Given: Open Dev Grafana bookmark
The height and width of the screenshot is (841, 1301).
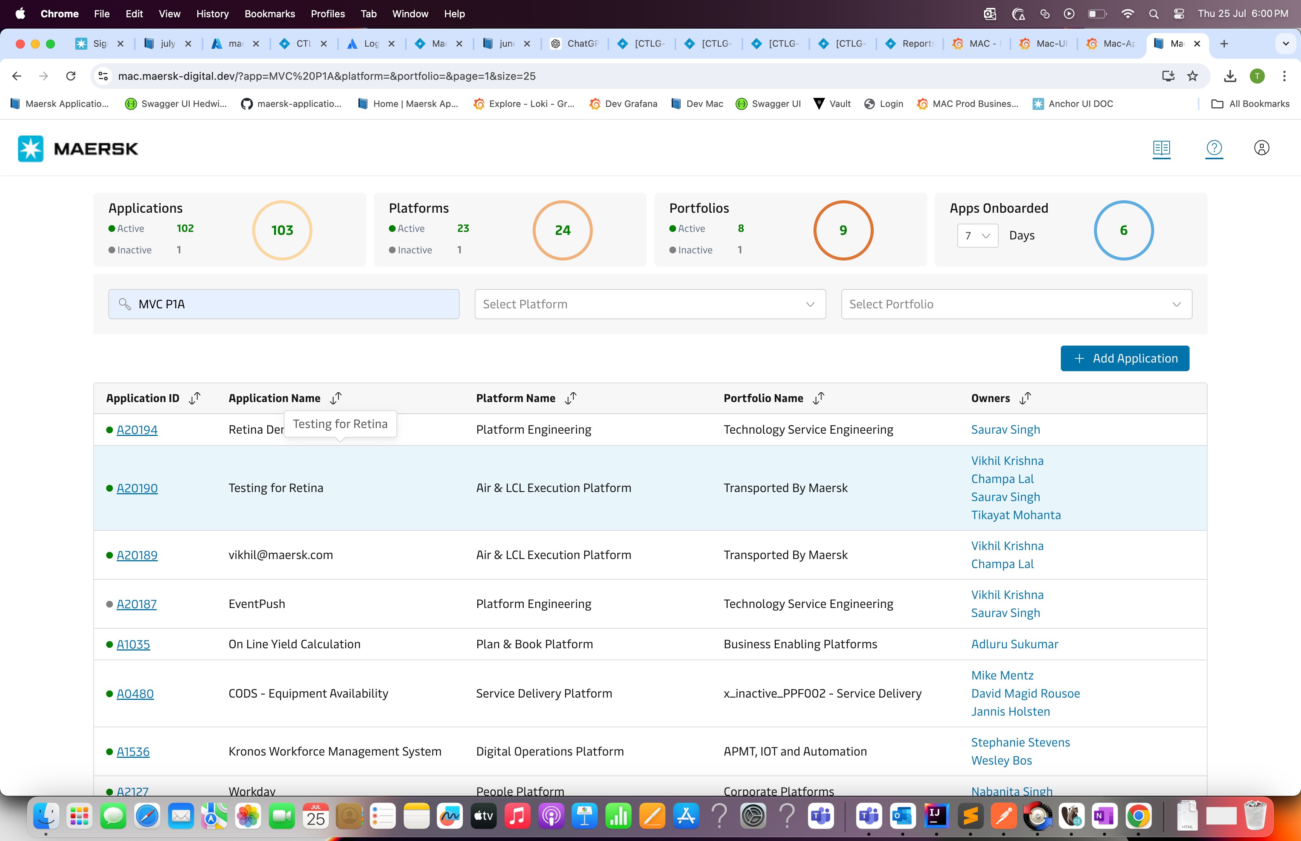Looking at the screenshot, I should [x=623, y=104].
